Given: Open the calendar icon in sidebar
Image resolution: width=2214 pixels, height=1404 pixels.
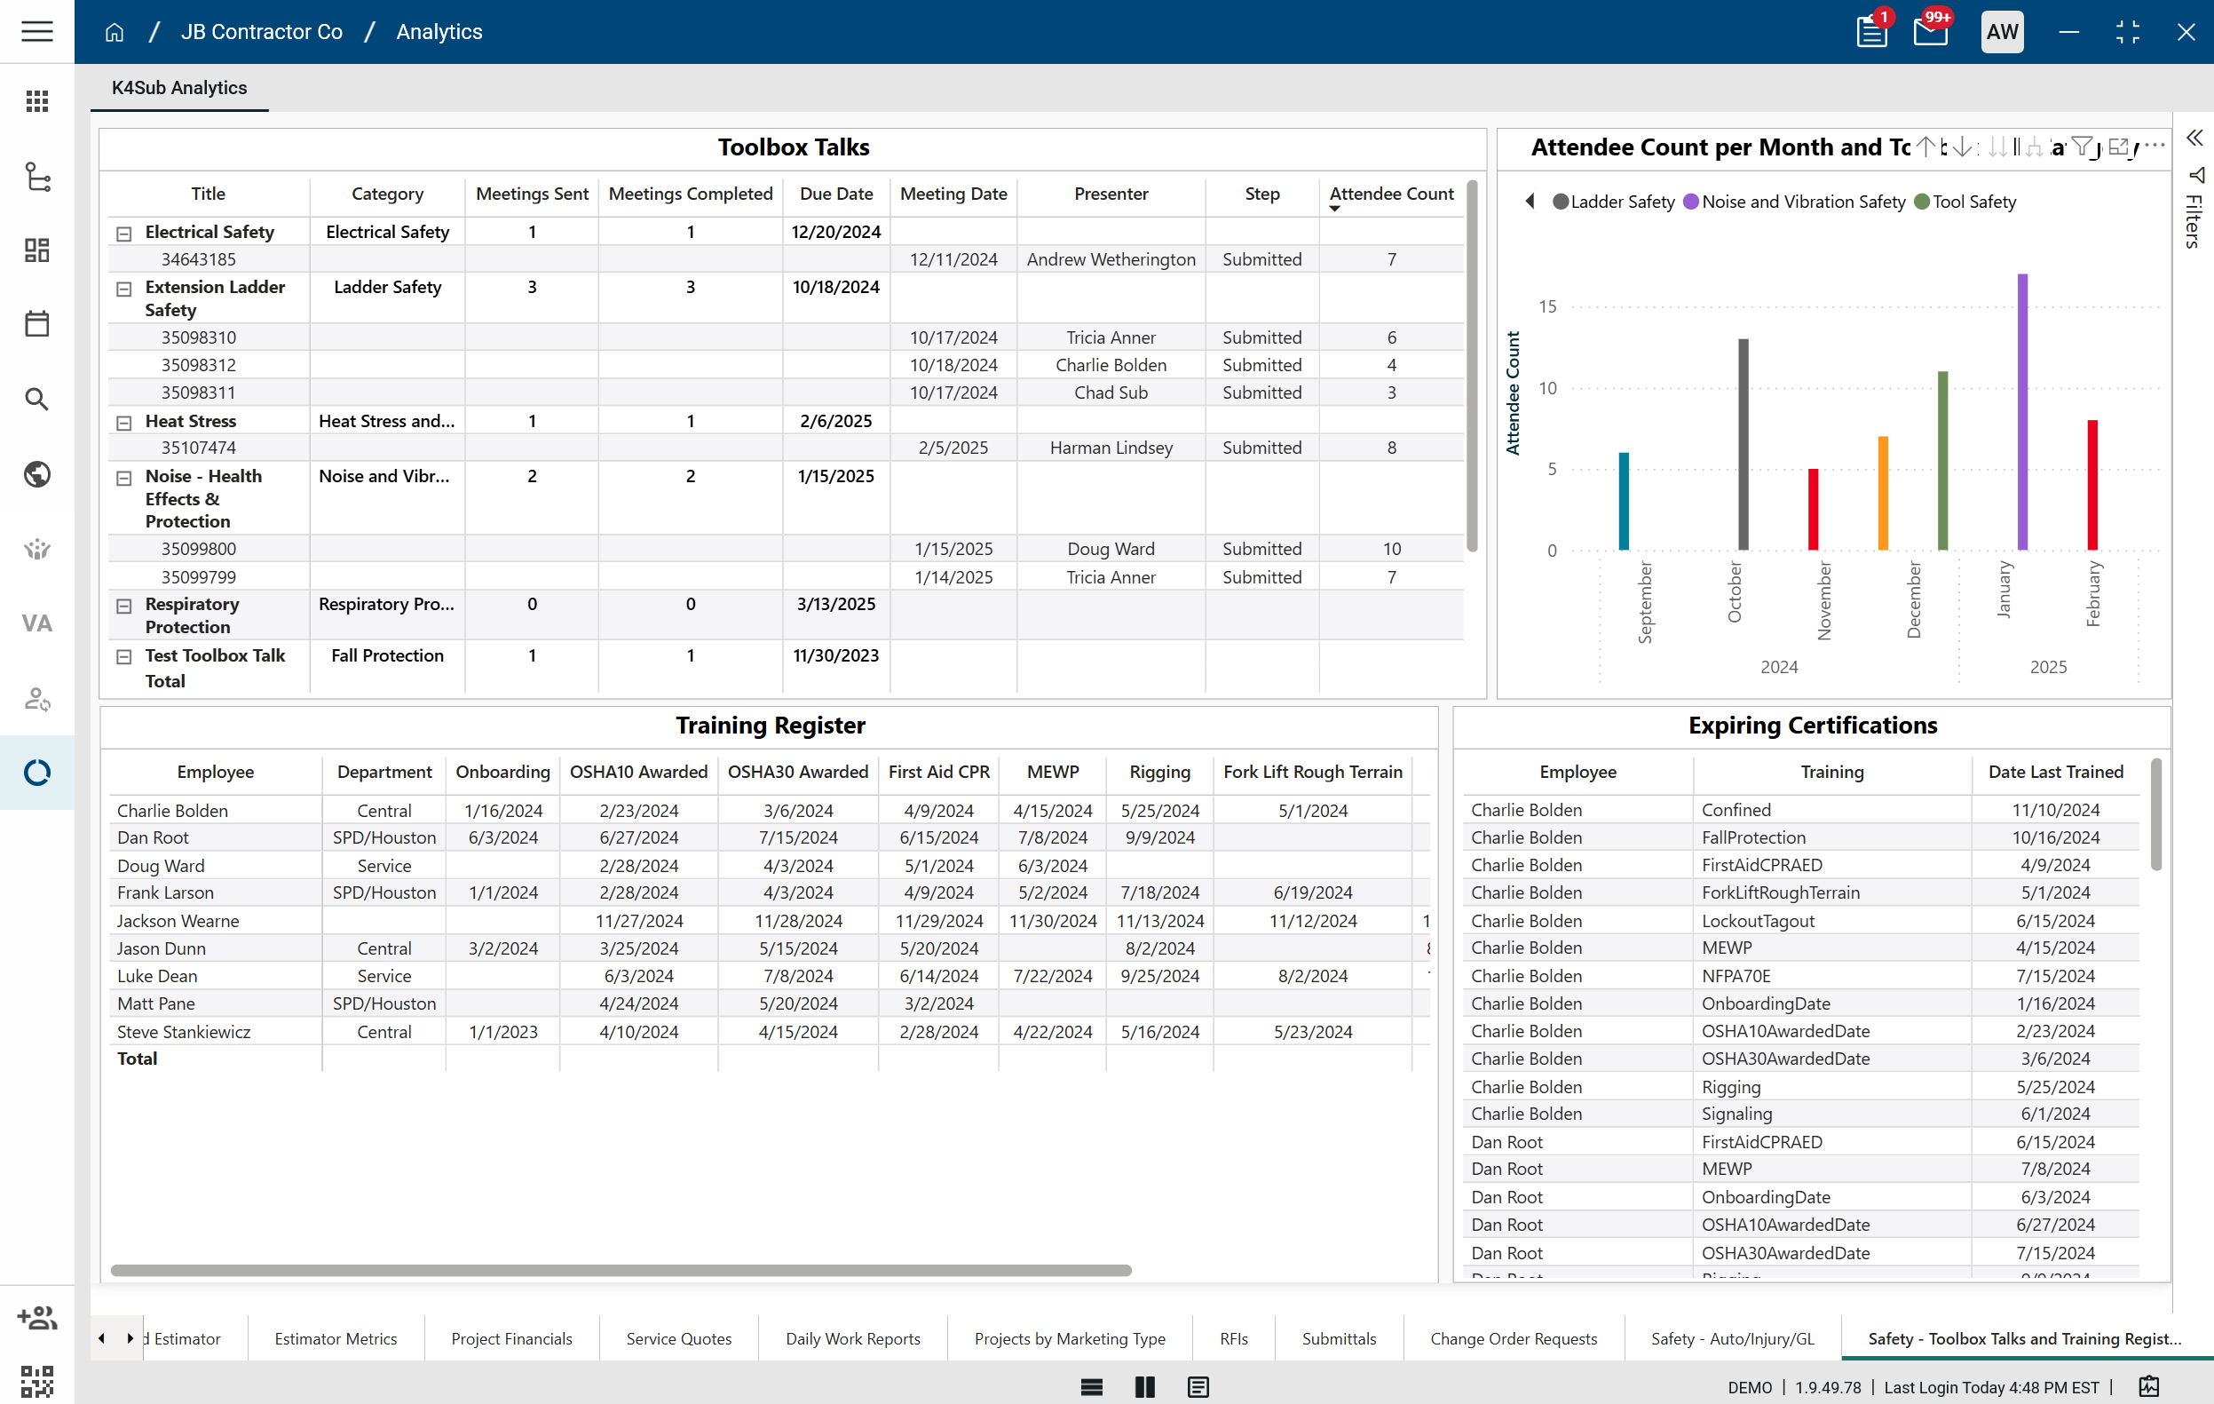Looking at the screenshot, I should tap(36, 324).
